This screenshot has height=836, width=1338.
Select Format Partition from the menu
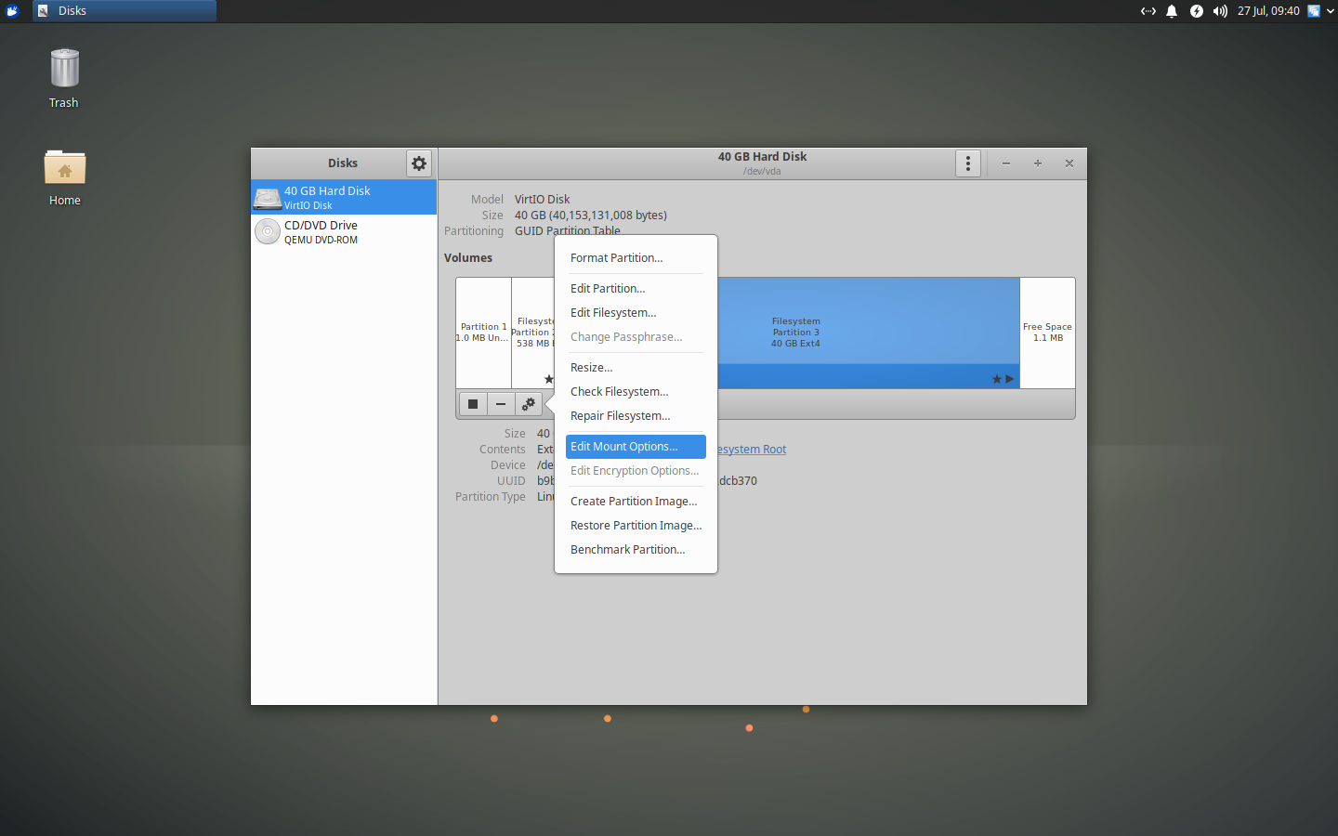(616, 257)
